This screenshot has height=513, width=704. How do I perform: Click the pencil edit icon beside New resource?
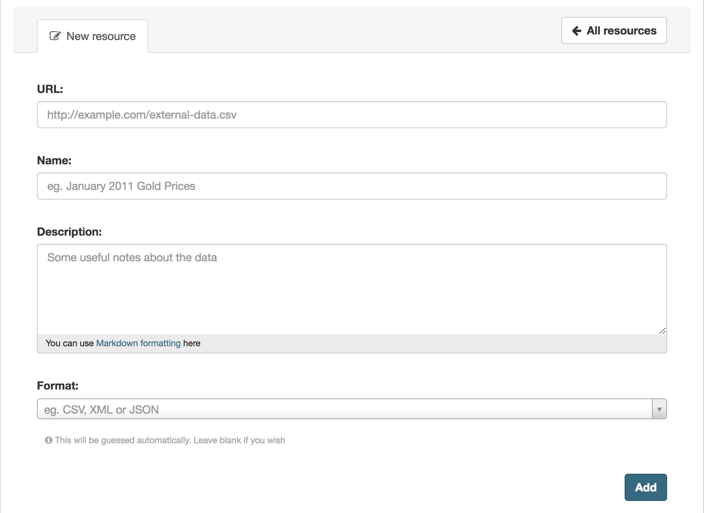[x=55, y=36]
